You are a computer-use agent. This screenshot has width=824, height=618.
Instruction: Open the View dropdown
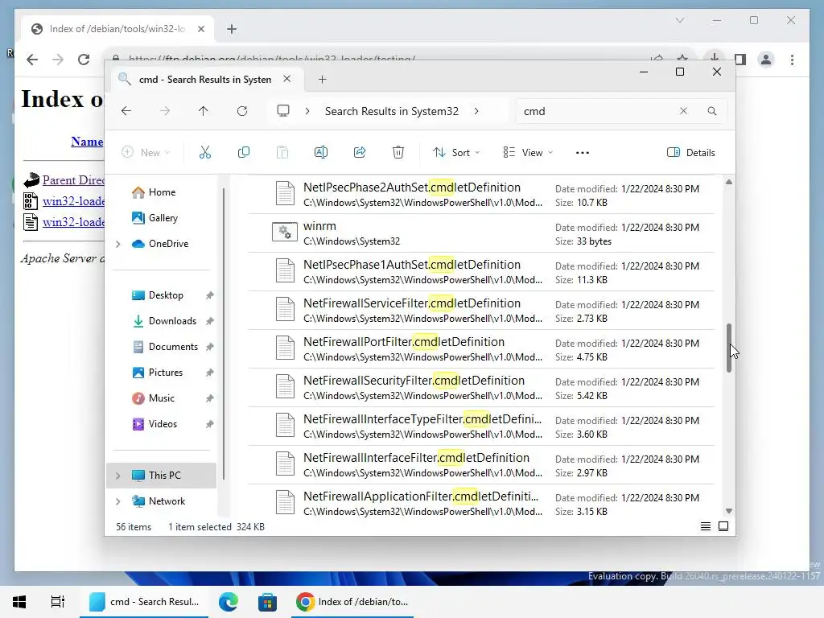pos(528,152)
